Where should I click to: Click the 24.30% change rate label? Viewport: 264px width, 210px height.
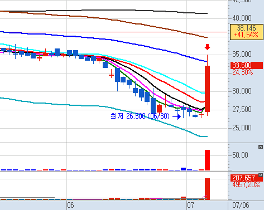[243, 72]
